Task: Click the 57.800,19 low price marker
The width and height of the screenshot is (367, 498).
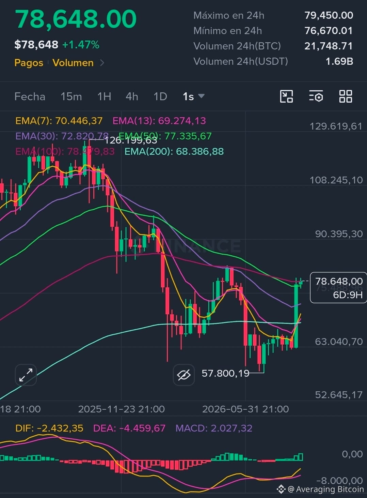Action: pos(225,373)
